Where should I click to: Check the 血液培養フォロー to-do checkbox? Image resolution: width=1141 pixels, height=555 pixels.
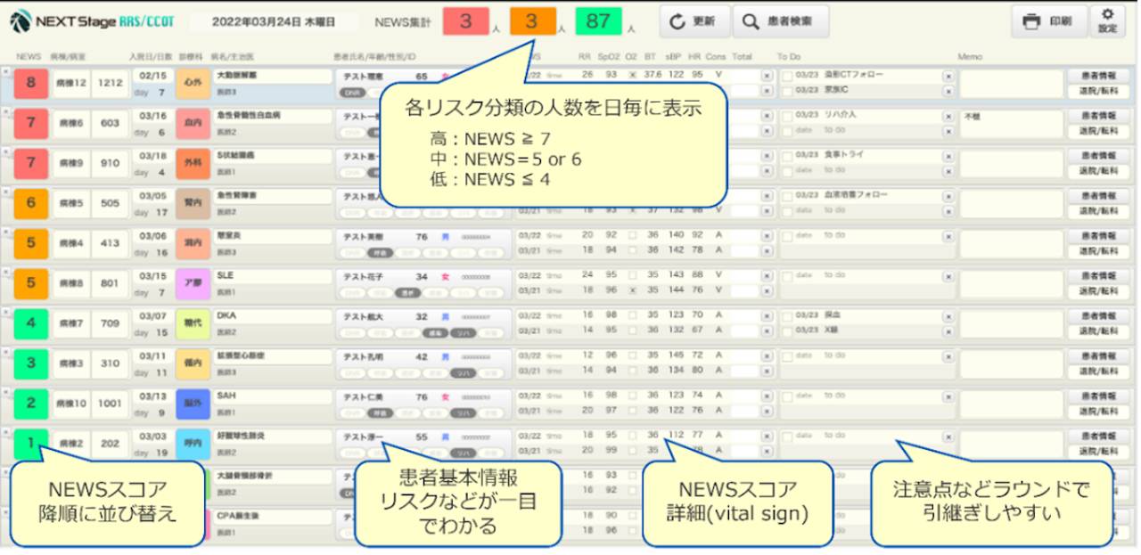786,195
